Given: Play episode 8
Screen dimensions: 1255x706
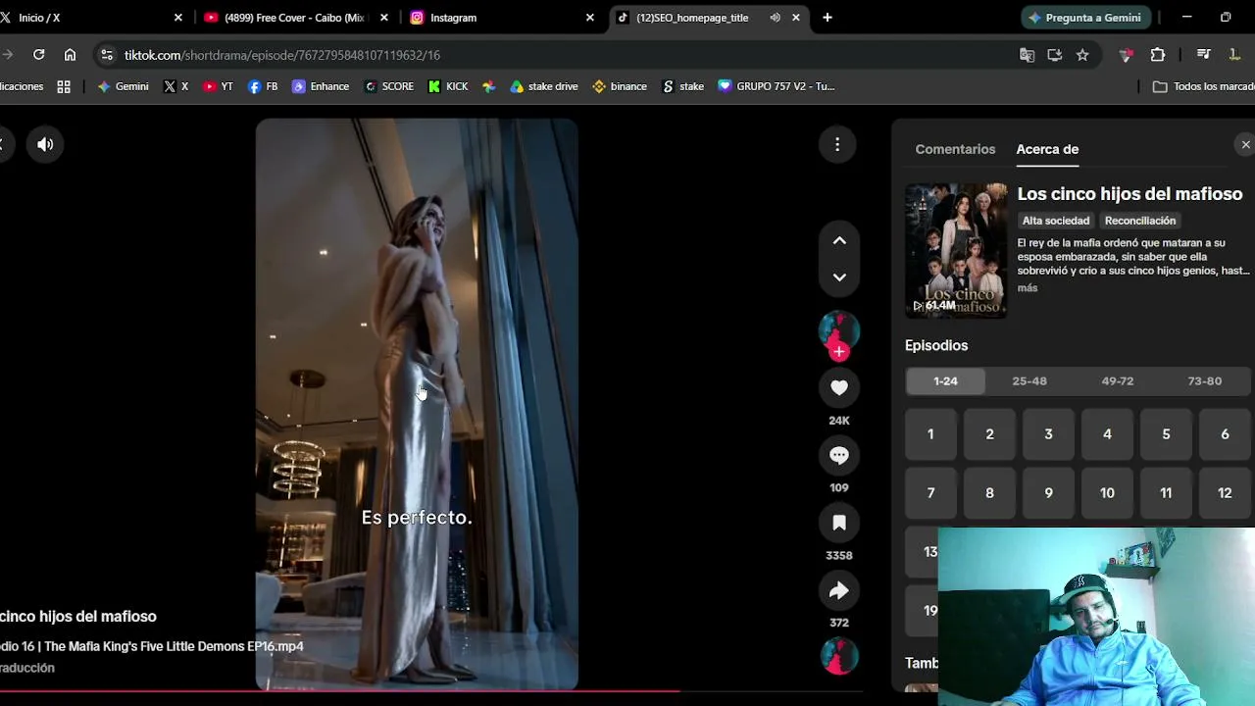Looking at the screenshot, I should click(989, 493).
